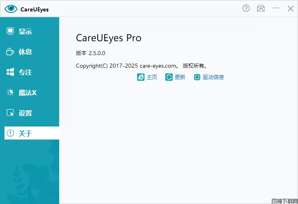Open the 休息 tab
This screenshot has width=298, height=204.
(x=30, y=52)
